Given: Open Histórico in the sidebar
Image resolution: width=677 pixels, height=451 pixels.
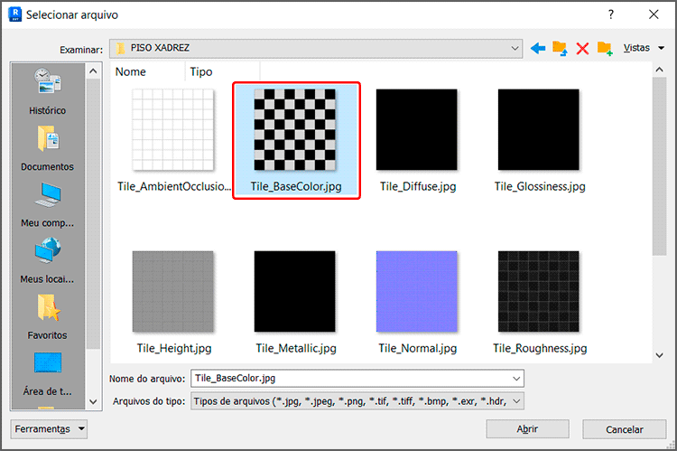Looking at the screenshot, I should pyautogui.click(x=48, y=90).
